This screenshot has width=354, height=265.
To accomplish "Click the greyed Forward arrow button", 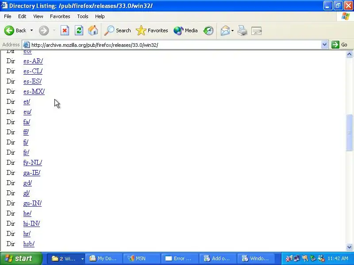I will pos(44,30).
